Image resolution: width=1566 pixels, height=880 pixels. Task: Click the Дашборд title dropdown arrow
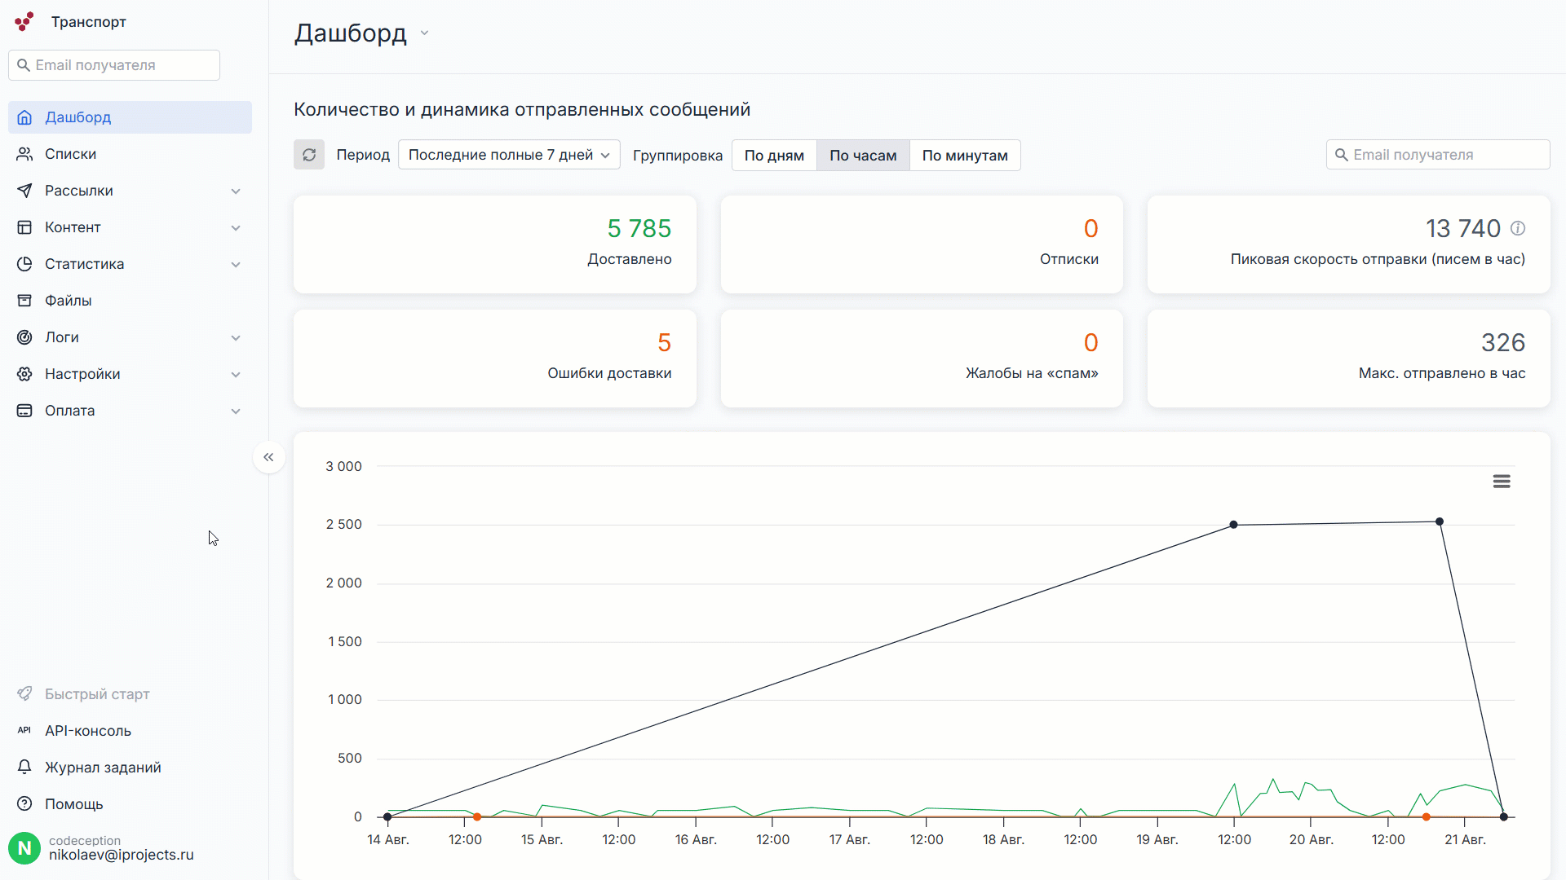(x=424, y=33)
